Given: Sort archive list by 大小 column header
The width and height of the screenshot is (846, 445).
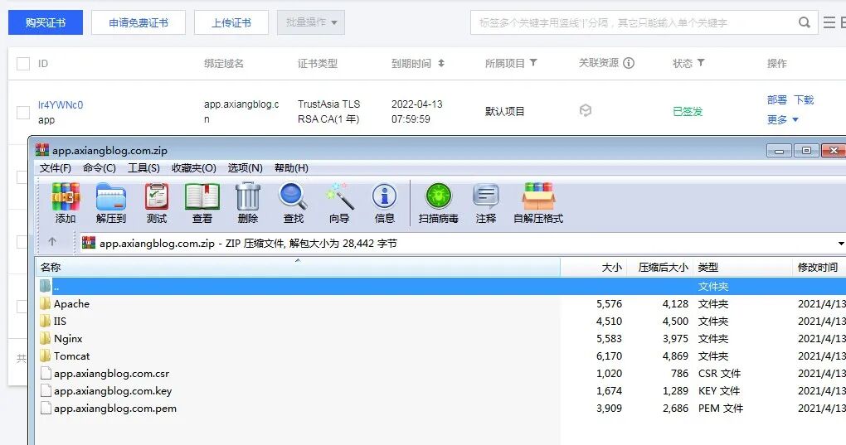Looking at the screenshot, I should 594,267.
